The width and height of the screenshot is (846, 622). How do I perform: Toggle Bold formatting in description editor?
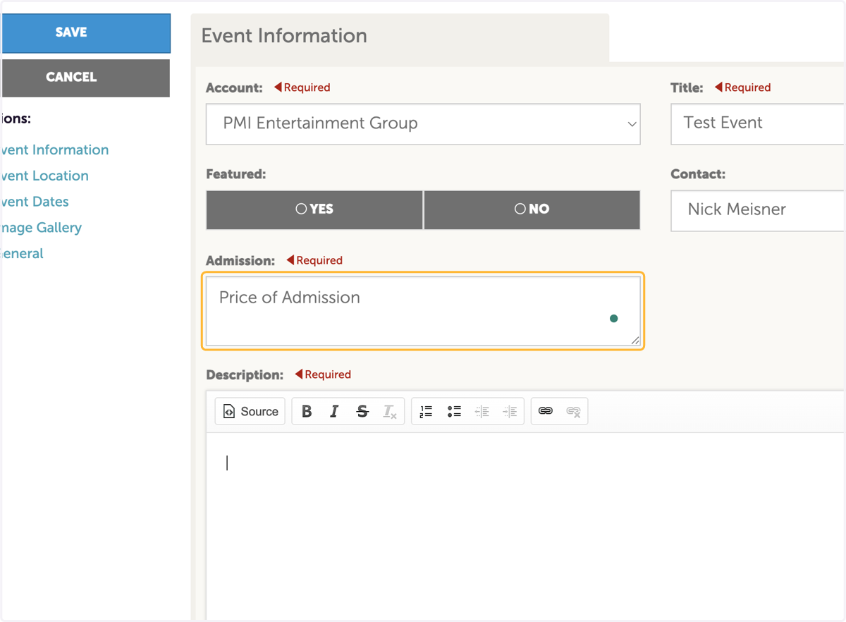(307, 411)
